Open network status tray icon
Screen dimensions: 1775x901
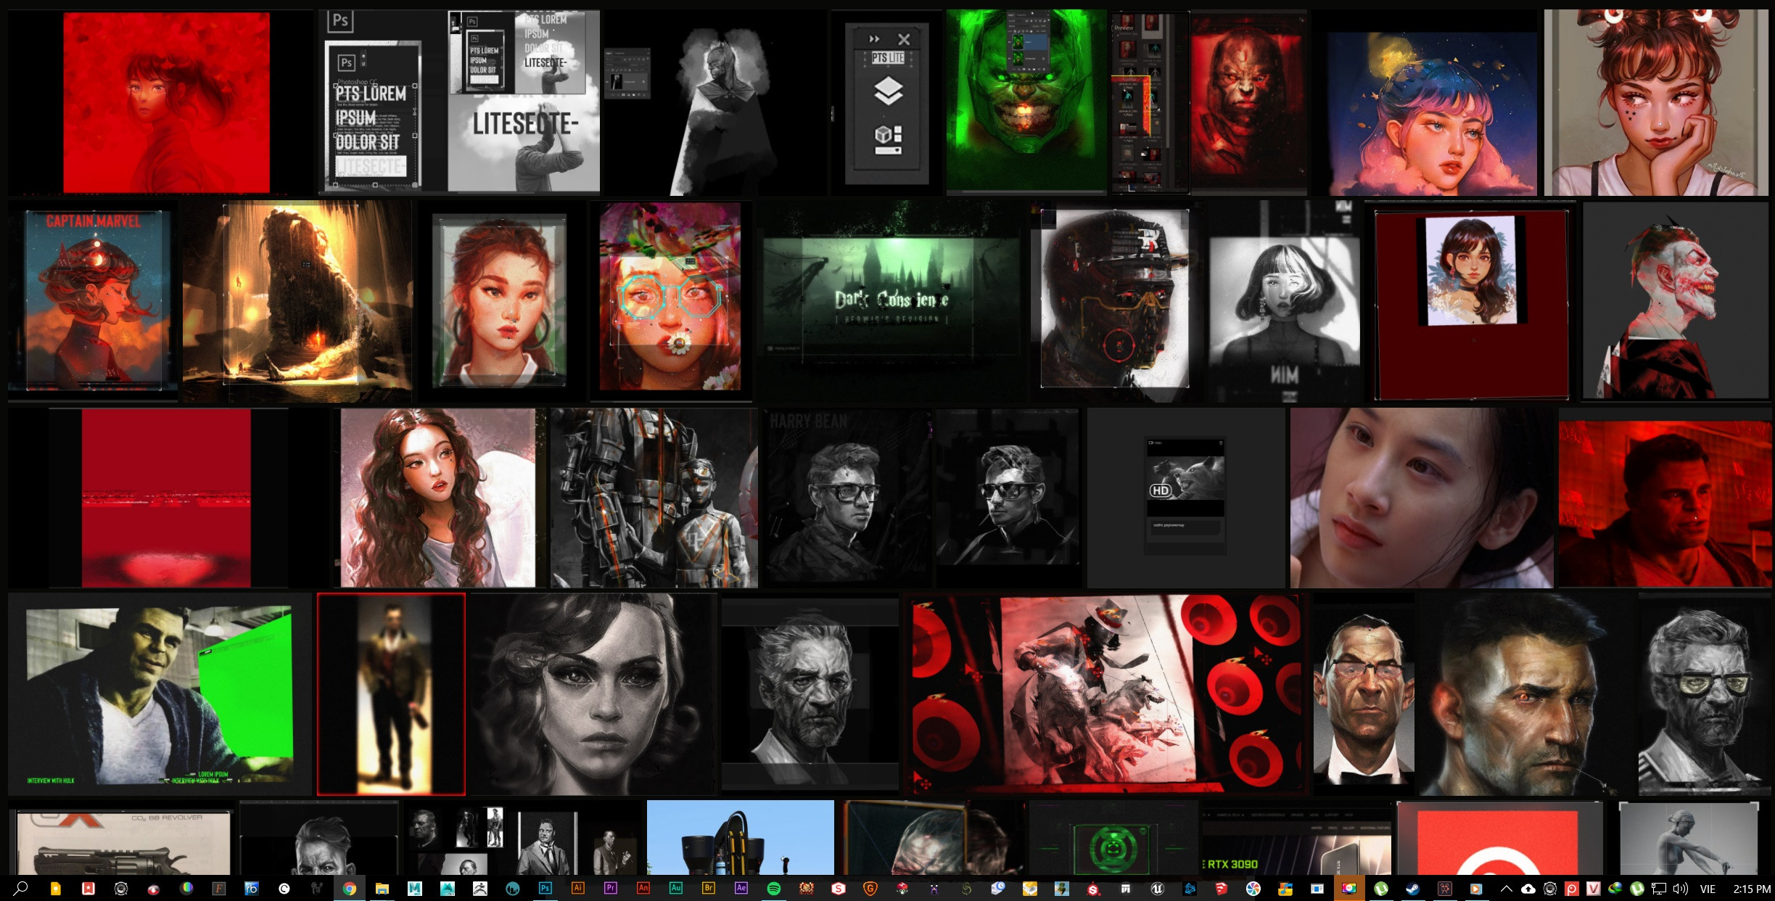pyautogui.click(x=1659, y=888)
